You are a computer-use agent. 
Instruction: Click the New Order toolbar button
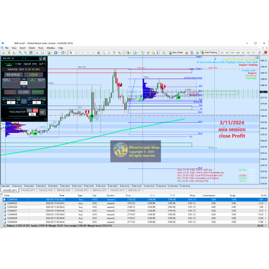176,53
